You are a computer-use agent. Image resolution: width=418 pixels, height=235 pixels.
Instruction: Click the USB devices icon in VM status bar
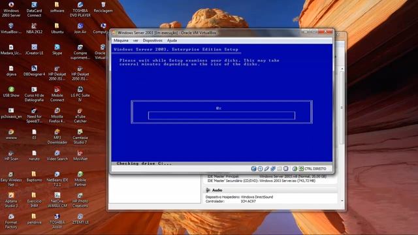(x=266, y=168)
